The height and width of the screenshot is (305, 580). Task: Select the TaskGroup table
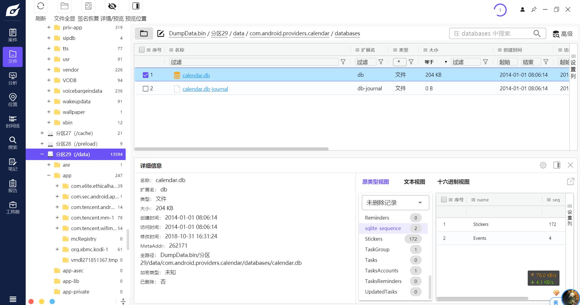click(x=393, y=249)
